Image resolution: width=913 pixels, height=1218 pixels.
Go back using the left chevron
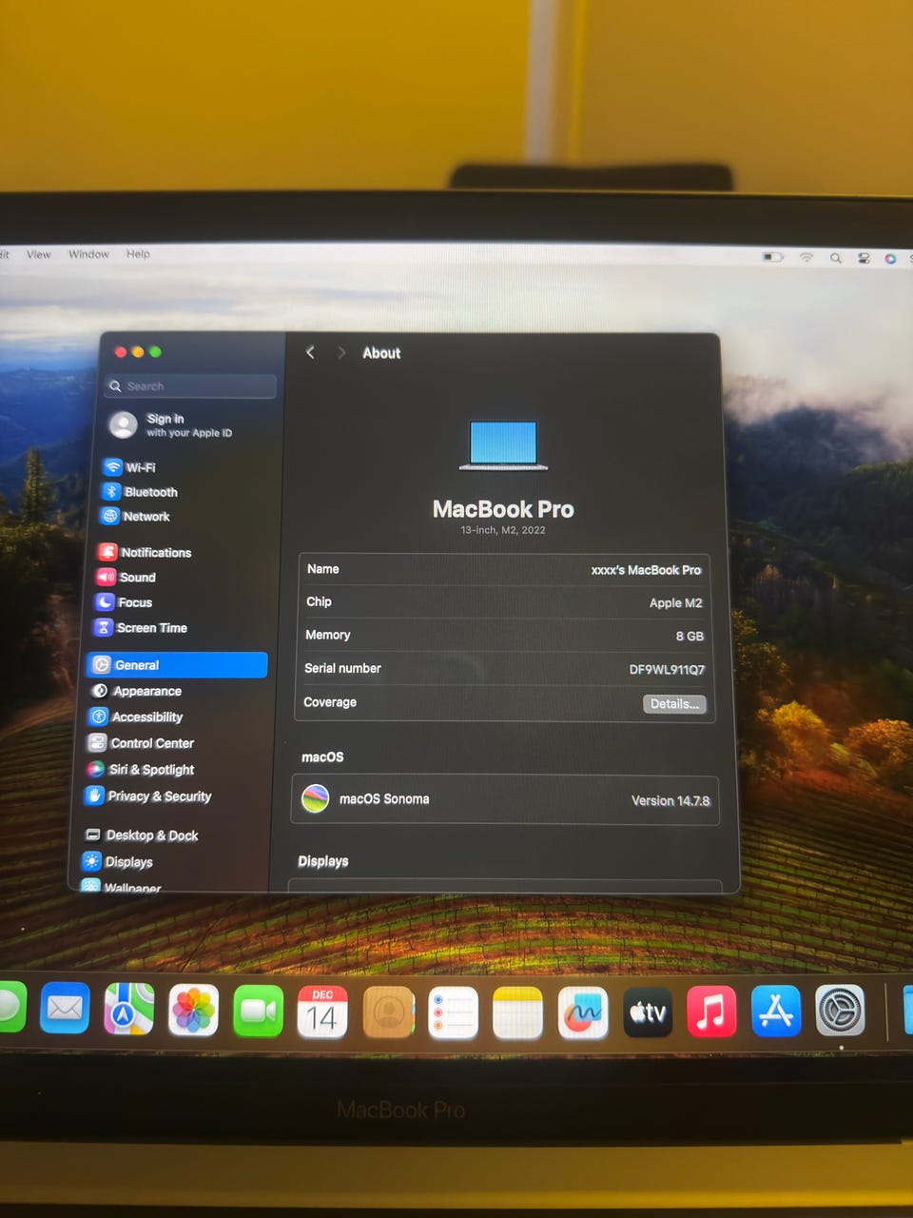[x=310, y=352]
